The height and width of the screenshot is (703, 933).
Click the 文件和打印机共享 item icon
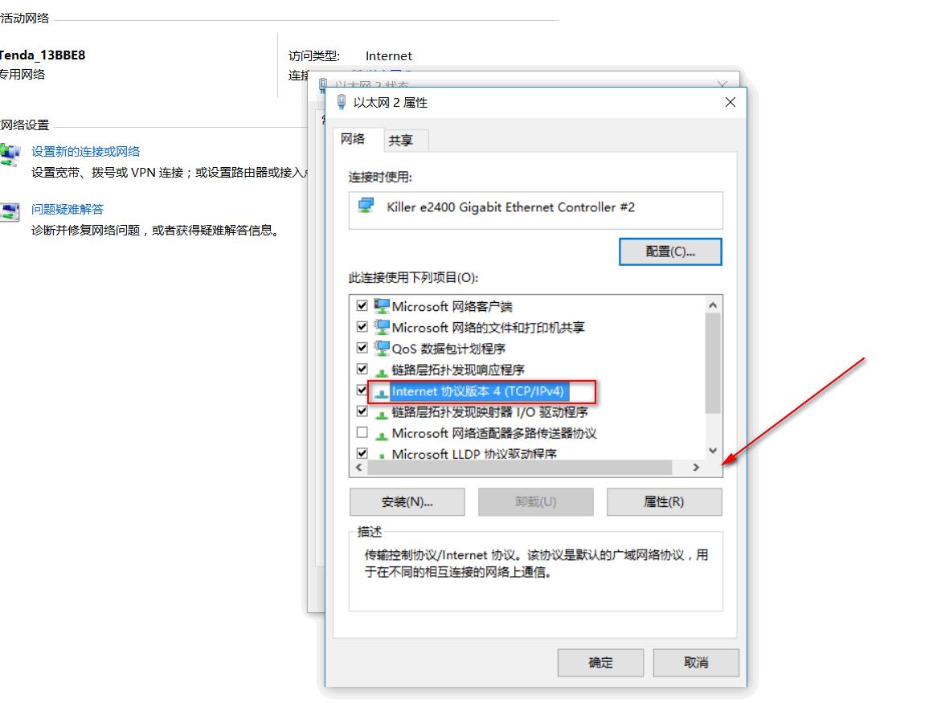click(382, 326)
